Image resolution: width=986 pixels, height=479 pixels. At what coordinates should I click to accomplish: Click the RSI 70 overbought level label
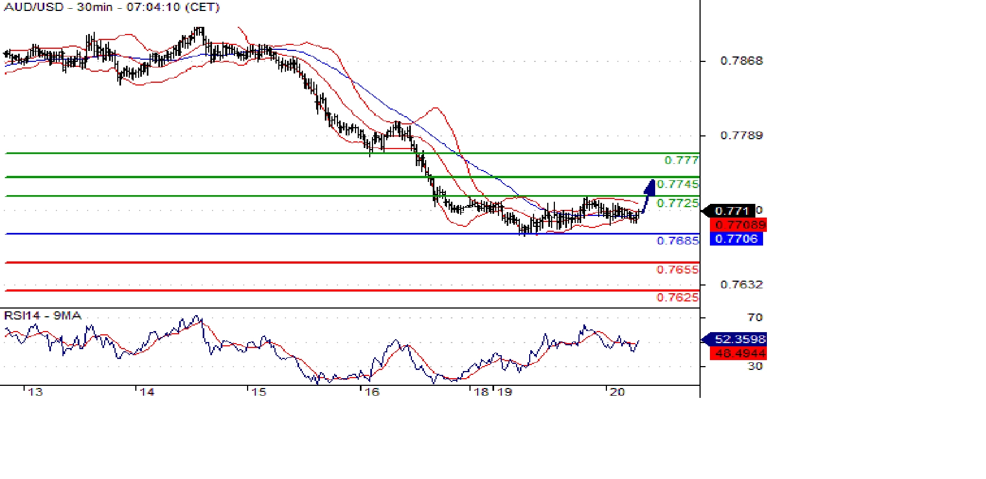(755, 317)
